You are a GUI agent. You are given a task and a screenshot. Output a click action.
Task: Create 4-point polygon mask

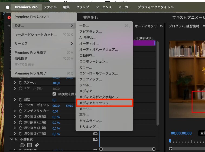(x=30, y=145)
